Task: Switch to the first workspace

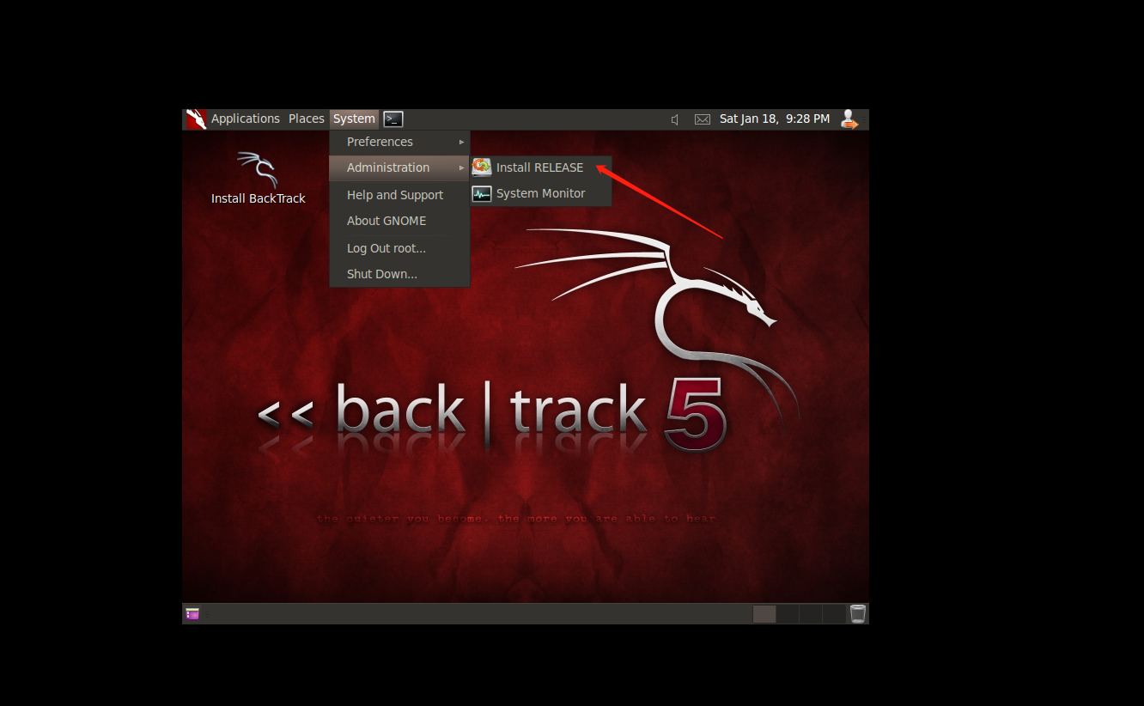Action: point(764,614)
